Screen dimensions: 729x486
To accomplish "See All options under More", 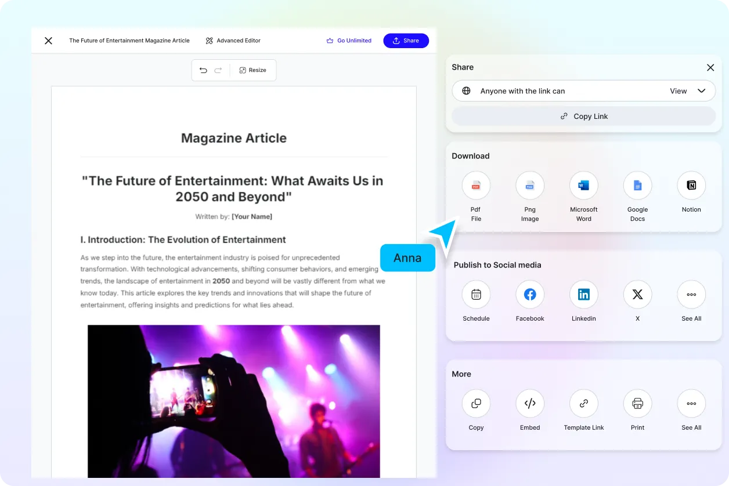I will click(x=691, y=404).
